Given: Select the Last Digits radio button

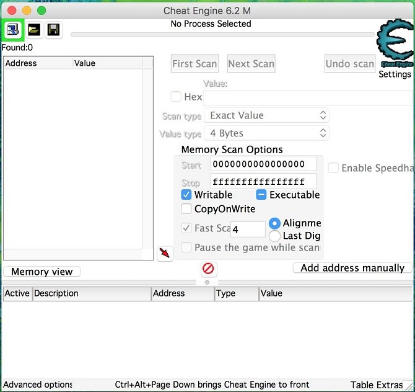Looking at the screenshot, I should tap(274, 236).
